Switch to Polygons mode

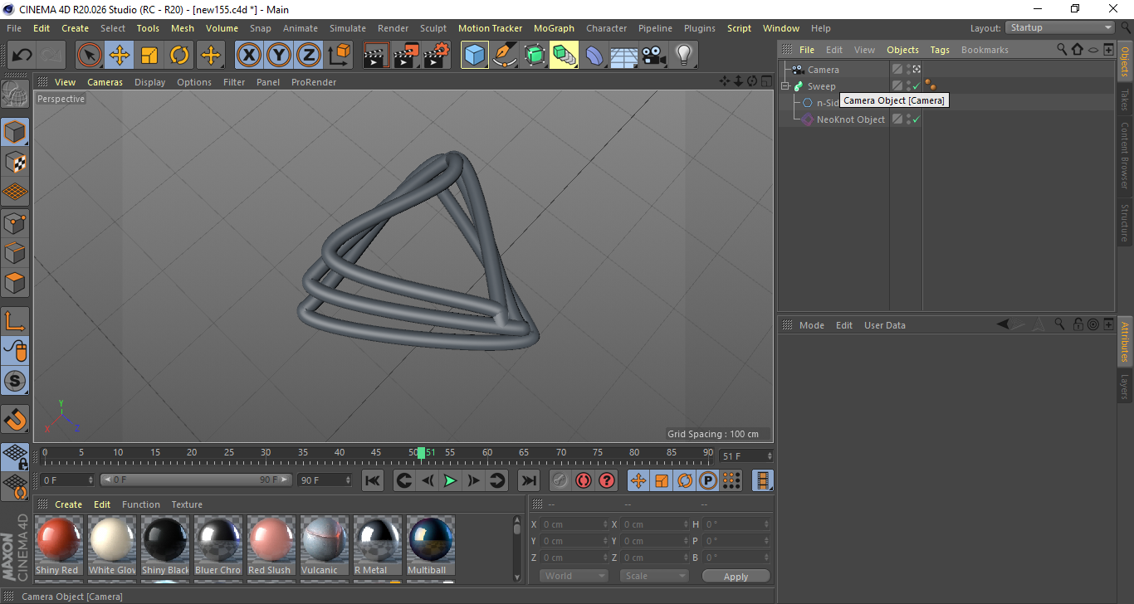[15, 283]
